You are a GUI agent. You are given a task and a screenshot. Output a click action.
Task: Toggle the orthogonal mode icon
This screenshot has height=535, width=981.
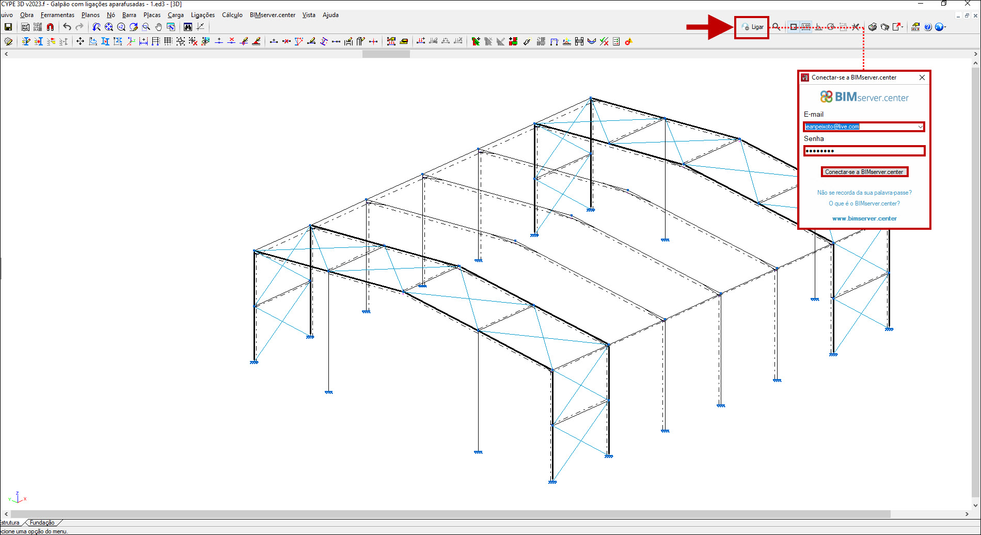tap(817, 27)
